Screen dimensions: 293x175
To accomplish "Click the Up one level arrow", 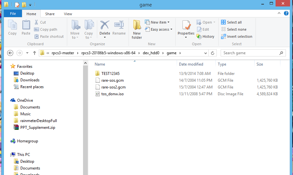I will (35, 53).
